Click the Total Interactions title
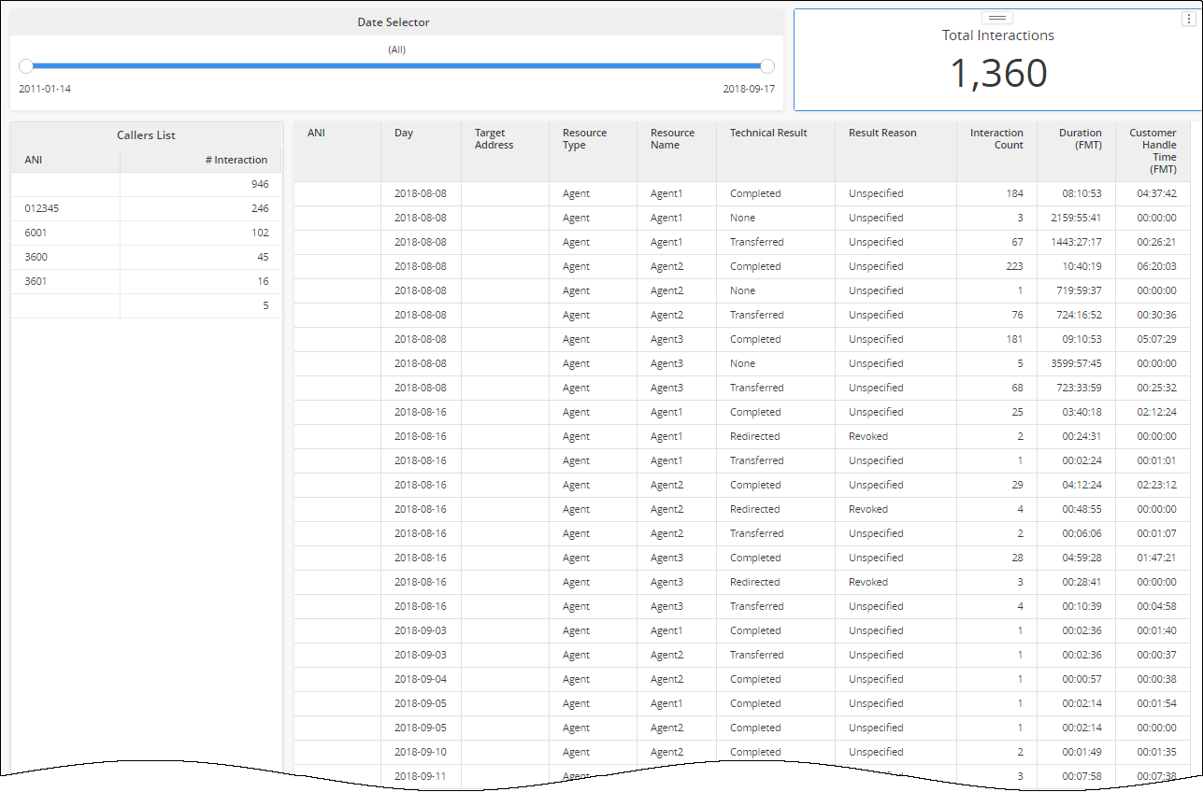The image size is (1203, 792). click(x=998, y=35)
